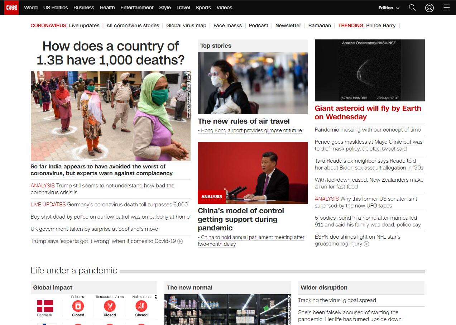Click the Denmark flag icon

coord(45,306)
